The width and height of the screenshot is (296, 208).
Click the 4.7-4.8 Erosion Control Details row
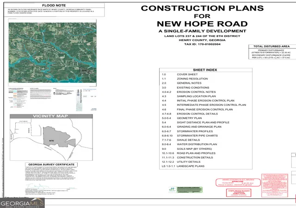point(190,114)
